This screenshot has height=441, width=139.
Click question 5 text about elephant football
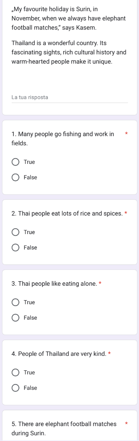tap(64, 429)
